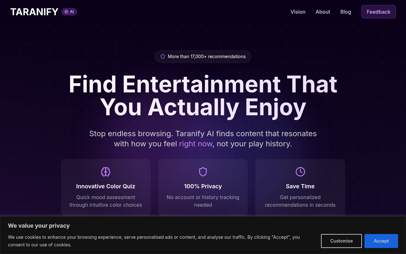Select the Innovative Color Quiz card
Viewport: 406px width, 254px height.
106,187
